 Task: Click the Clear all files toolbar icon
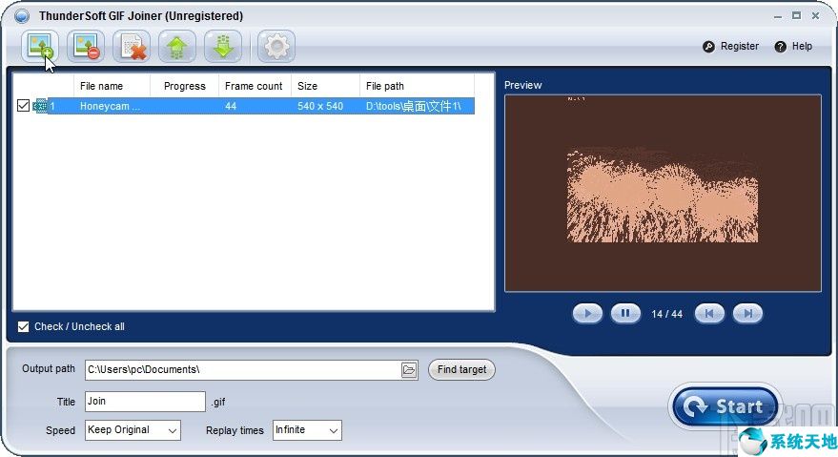pos(132,46)
